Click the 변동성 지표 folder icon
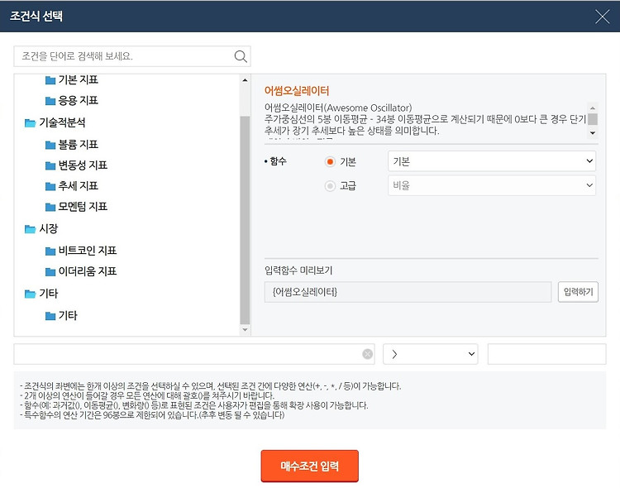 50,165
